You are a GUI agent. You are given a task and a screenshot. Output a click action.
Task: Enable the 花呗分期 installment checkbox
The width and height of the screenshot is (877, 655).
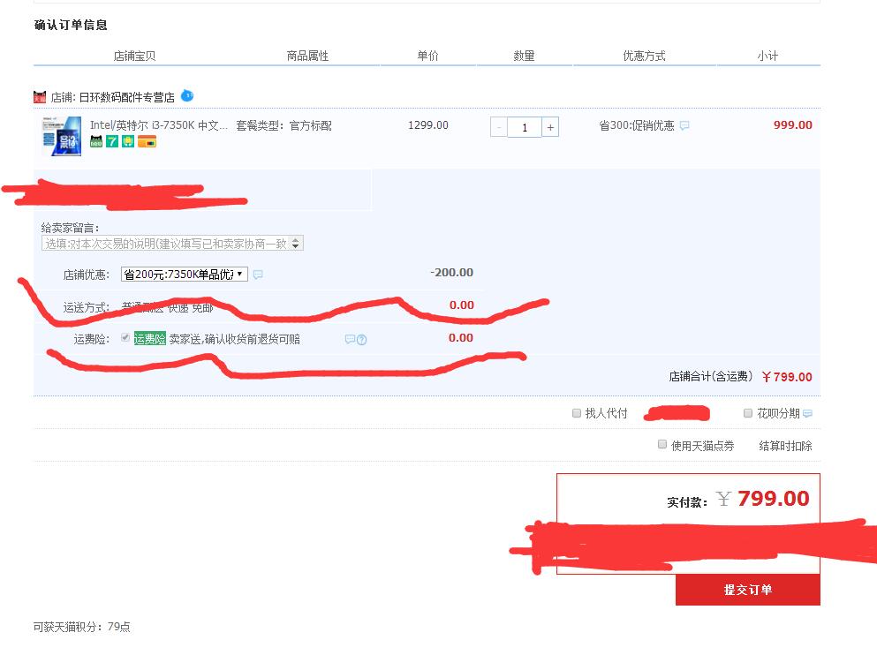point(747,412)
